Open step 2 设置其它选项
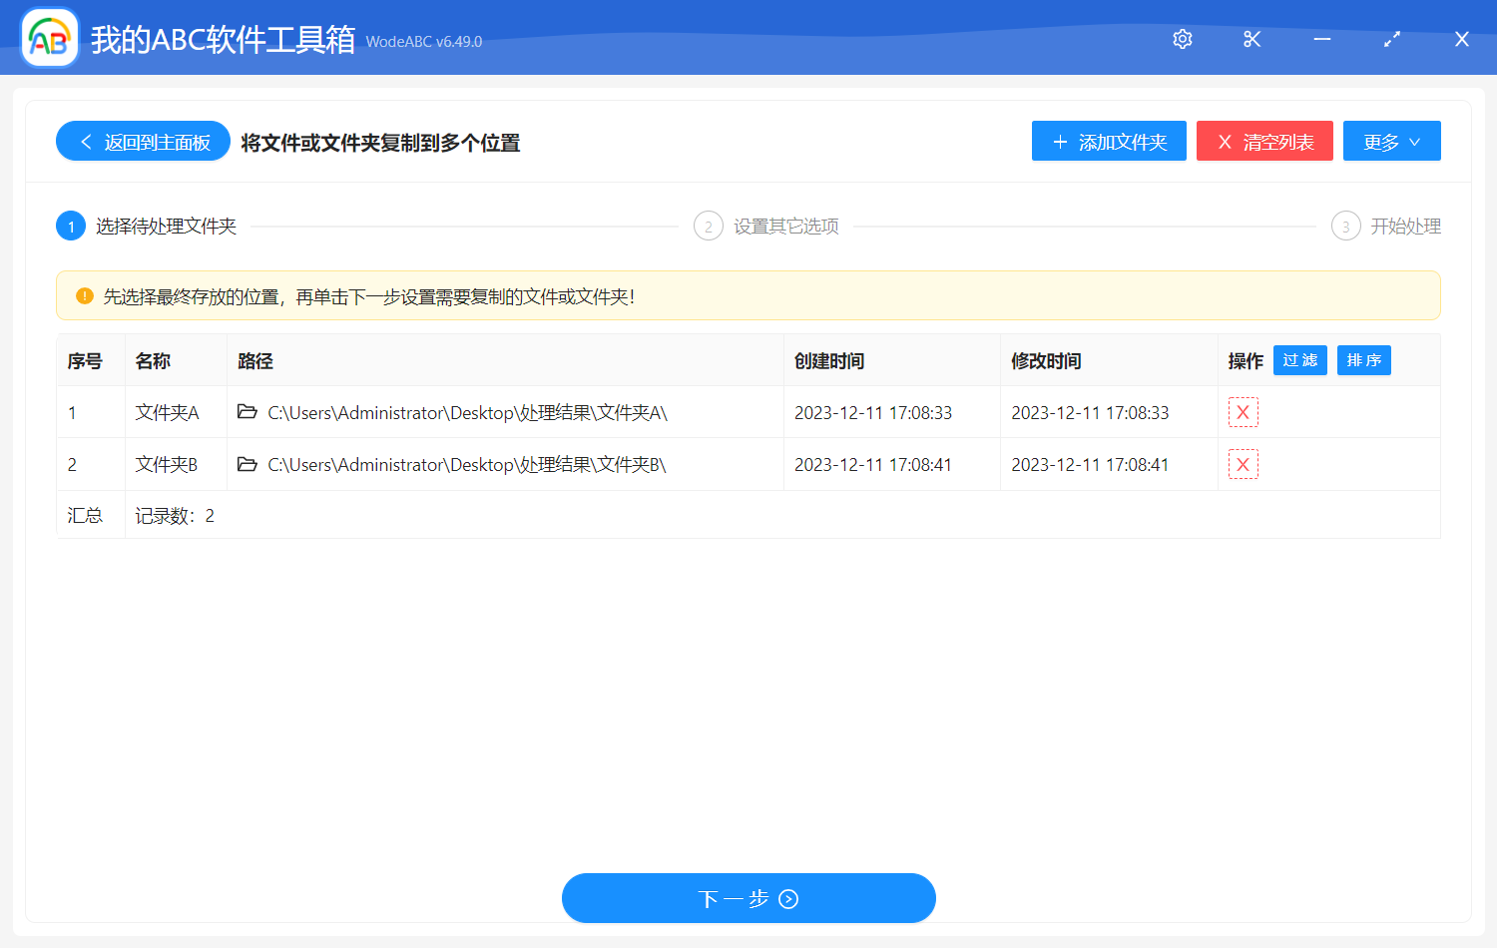 (709, 226)
